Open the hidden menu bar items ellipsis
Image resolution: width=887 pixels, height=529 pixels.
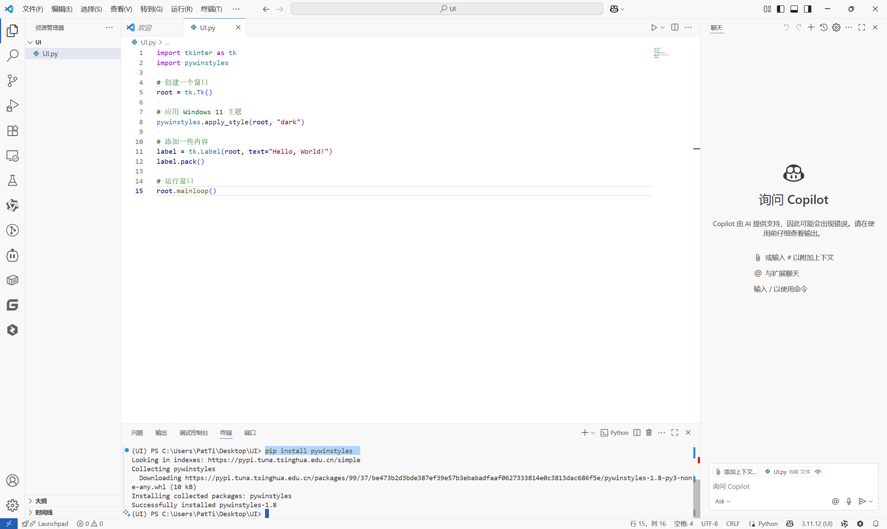(236, 9)
